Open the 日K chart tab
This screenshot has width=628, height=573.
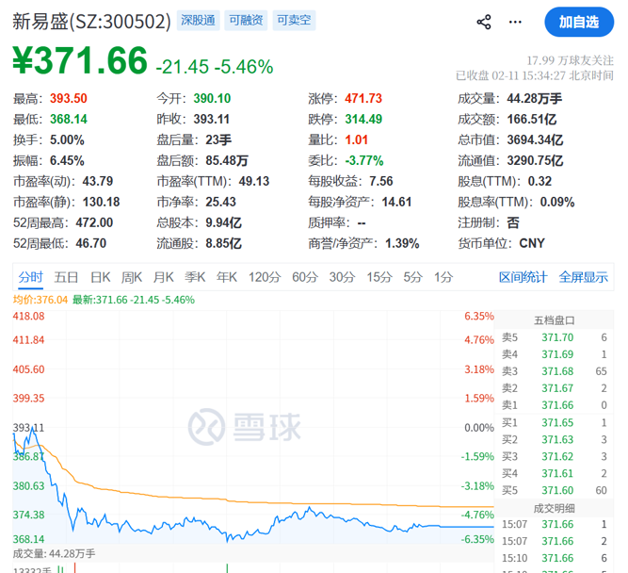100,277
